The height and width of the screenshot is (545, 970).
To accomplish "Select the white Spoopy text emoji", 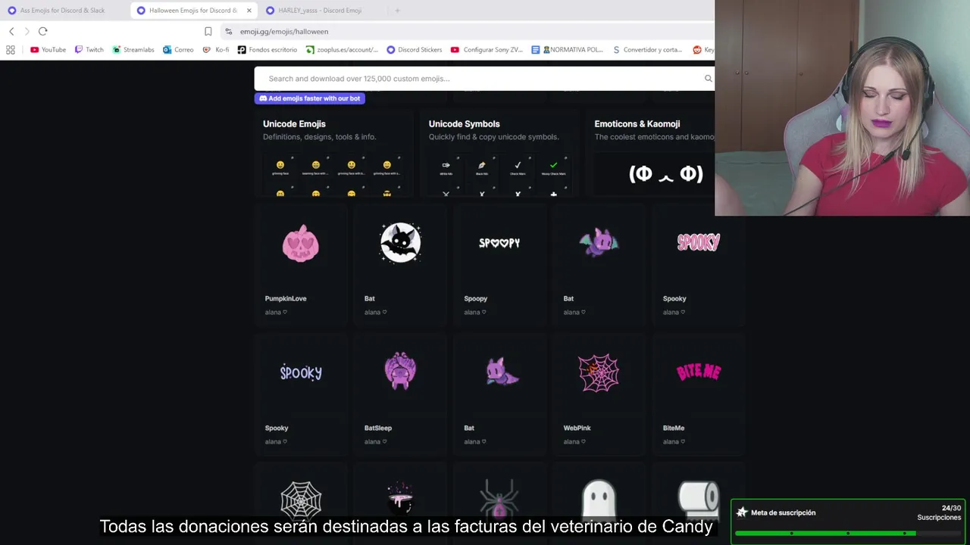I will click(x=499, y=243).
